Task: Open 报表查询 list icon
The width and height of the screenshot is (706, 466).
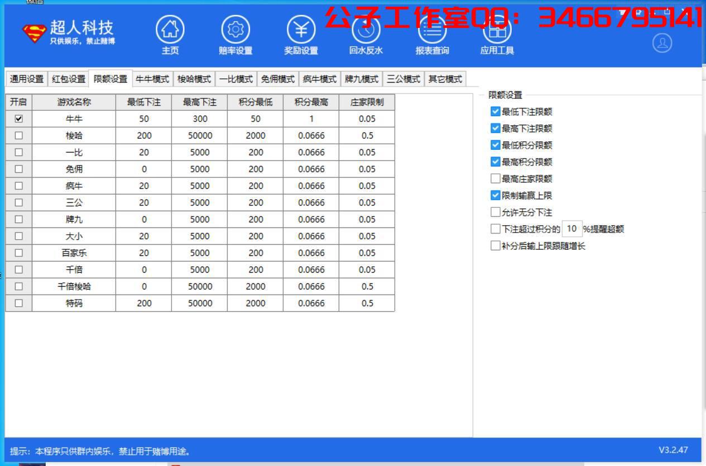Action: pyautogui.click(x=432, y=30)
